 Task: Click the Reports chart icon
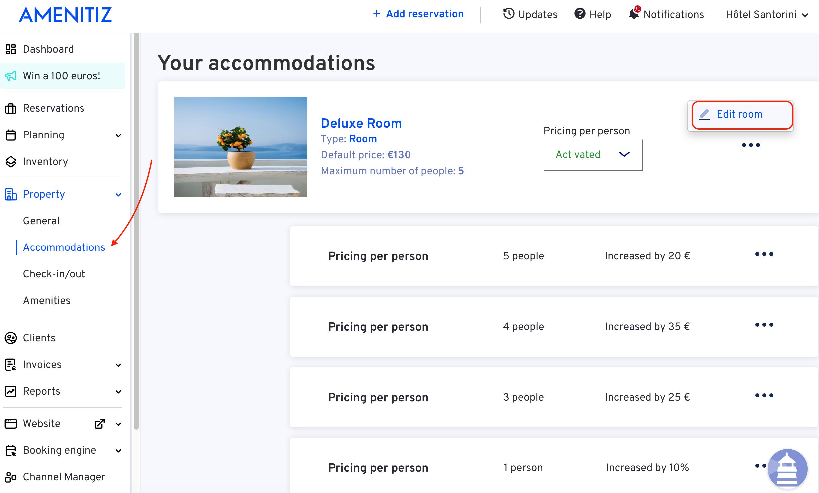11,391
